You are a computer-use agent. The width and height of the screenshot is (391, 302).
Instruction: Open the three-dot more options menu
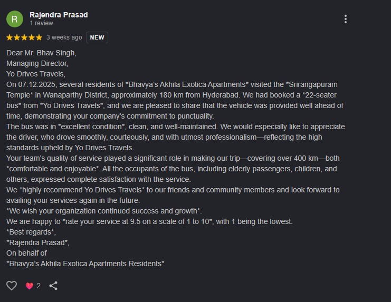346,19
